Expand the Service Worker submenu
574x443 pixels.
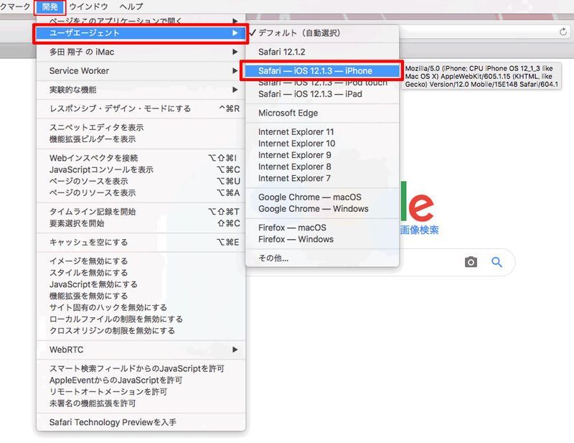tap(140, 71)
